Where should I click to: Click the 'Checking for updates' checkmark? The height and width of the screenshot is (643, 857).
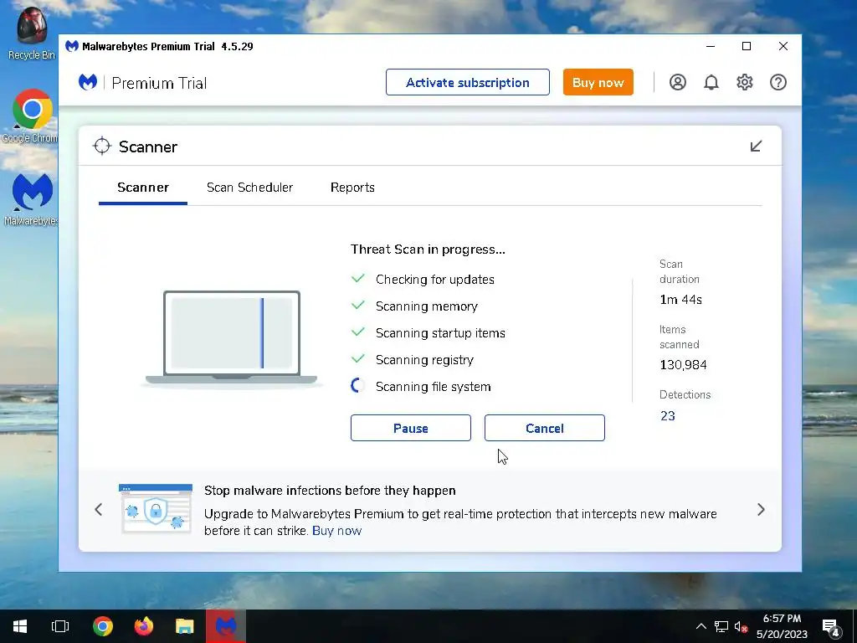358,278
